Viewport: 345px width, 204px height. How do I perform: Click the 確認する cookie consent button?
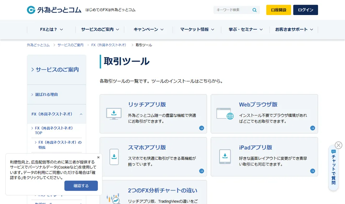[81, 186]
